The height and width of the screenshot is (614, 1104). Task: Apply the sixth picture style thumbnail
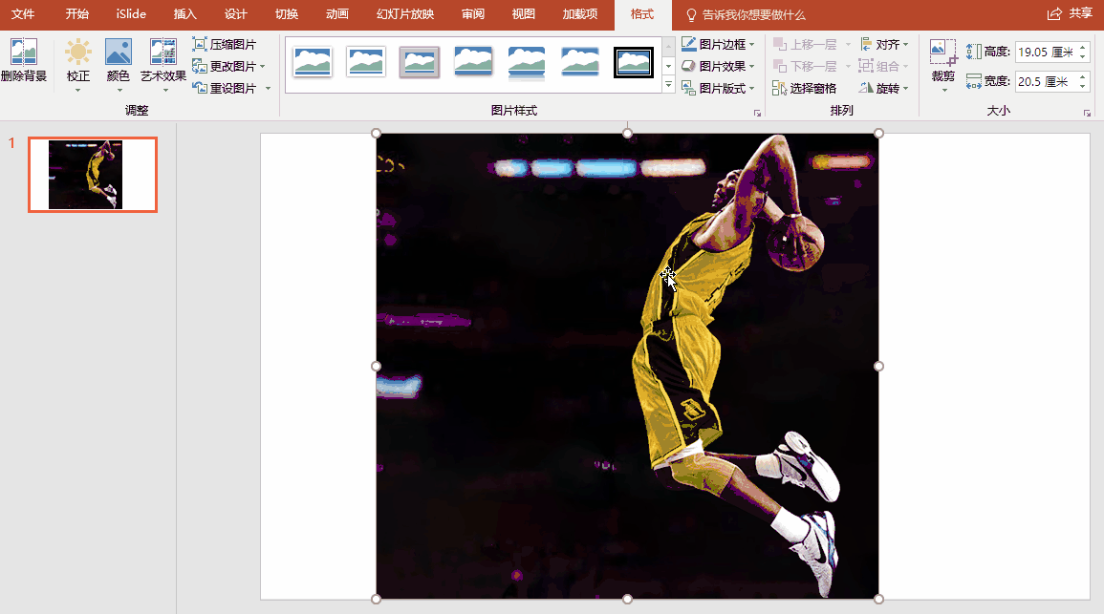pos(580,62)
